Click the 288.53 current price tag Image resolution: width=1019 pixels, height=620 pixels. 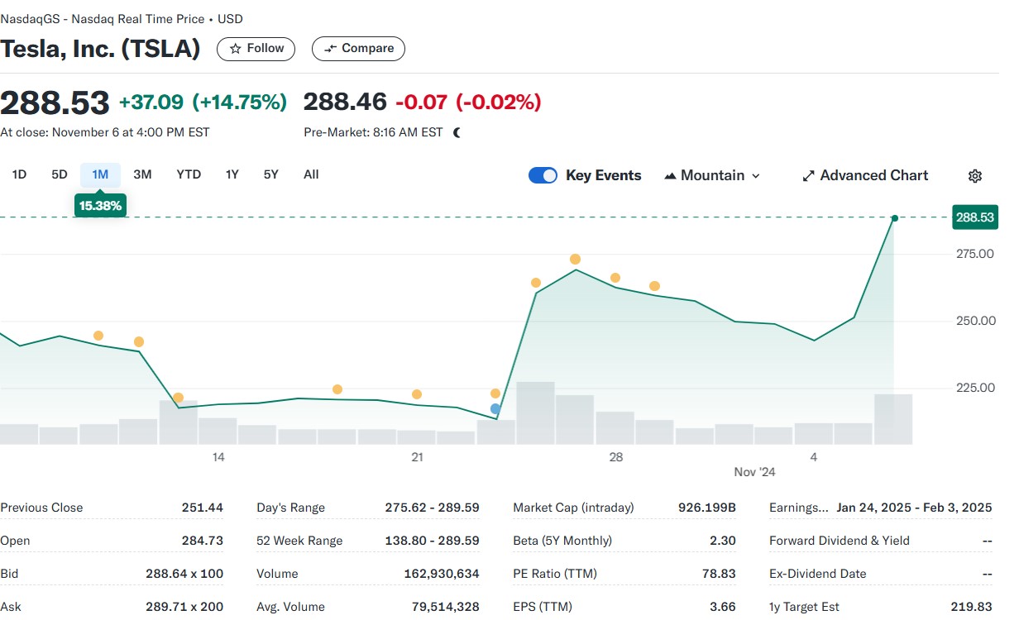[975, 217]
